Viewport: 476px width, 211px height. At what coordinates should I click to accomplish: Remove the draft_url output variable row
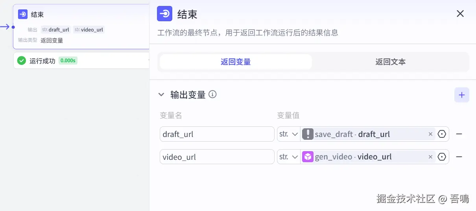459,134
